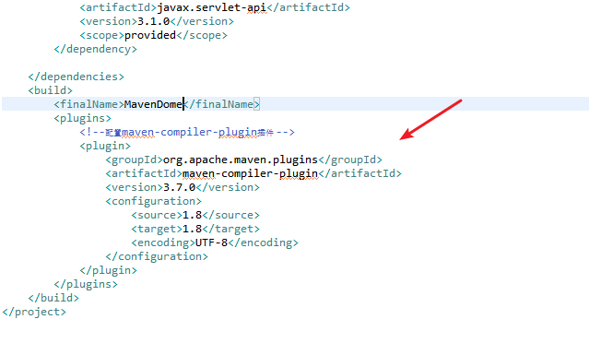Screen dimensions: 589x343
Task: Click the opening plugins tag
Action: 83,118
